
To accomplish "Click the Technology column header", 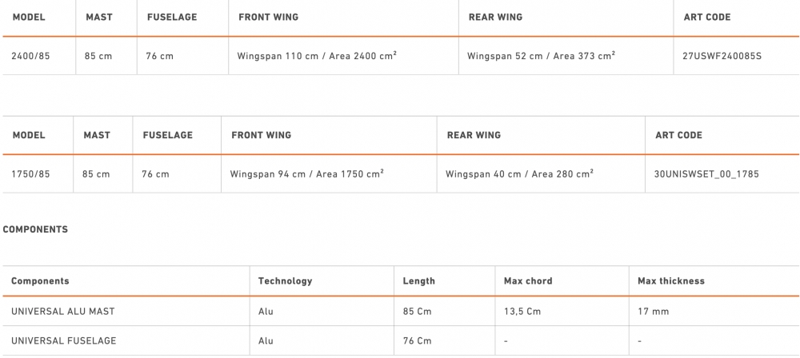I will coord(285,281).
